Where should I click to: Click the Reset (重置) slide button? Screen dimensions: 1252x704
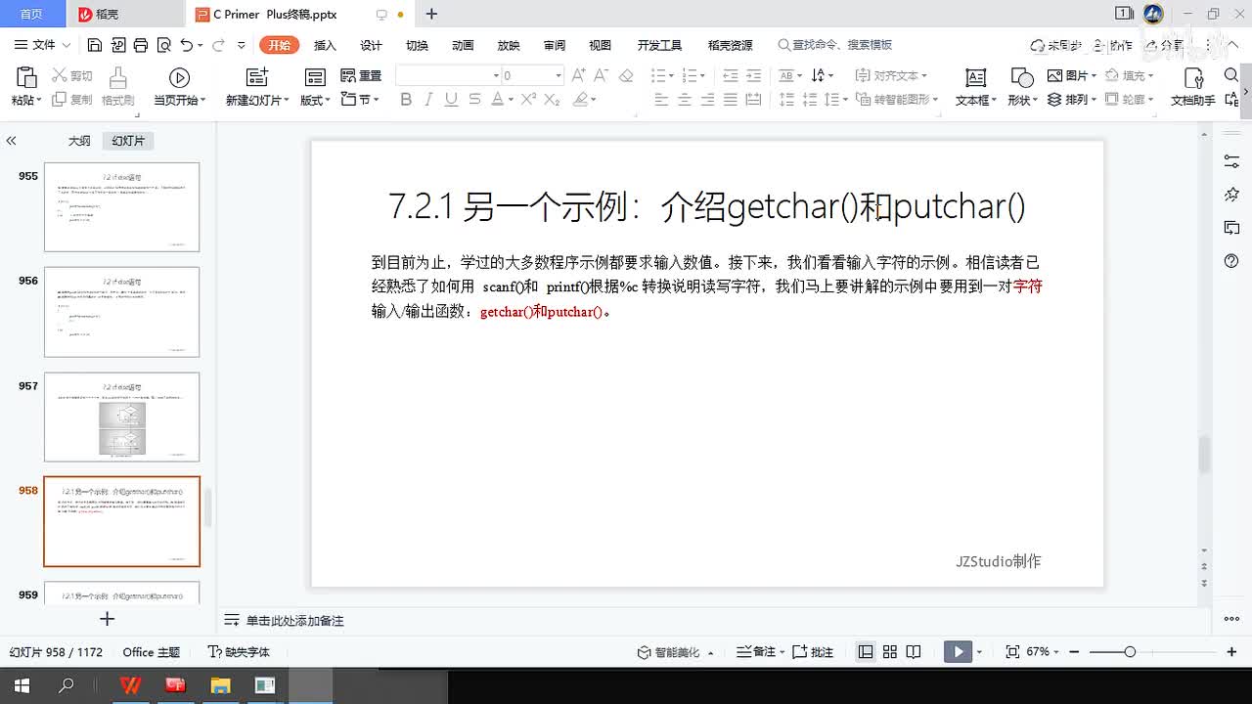[x=361, y=75]
